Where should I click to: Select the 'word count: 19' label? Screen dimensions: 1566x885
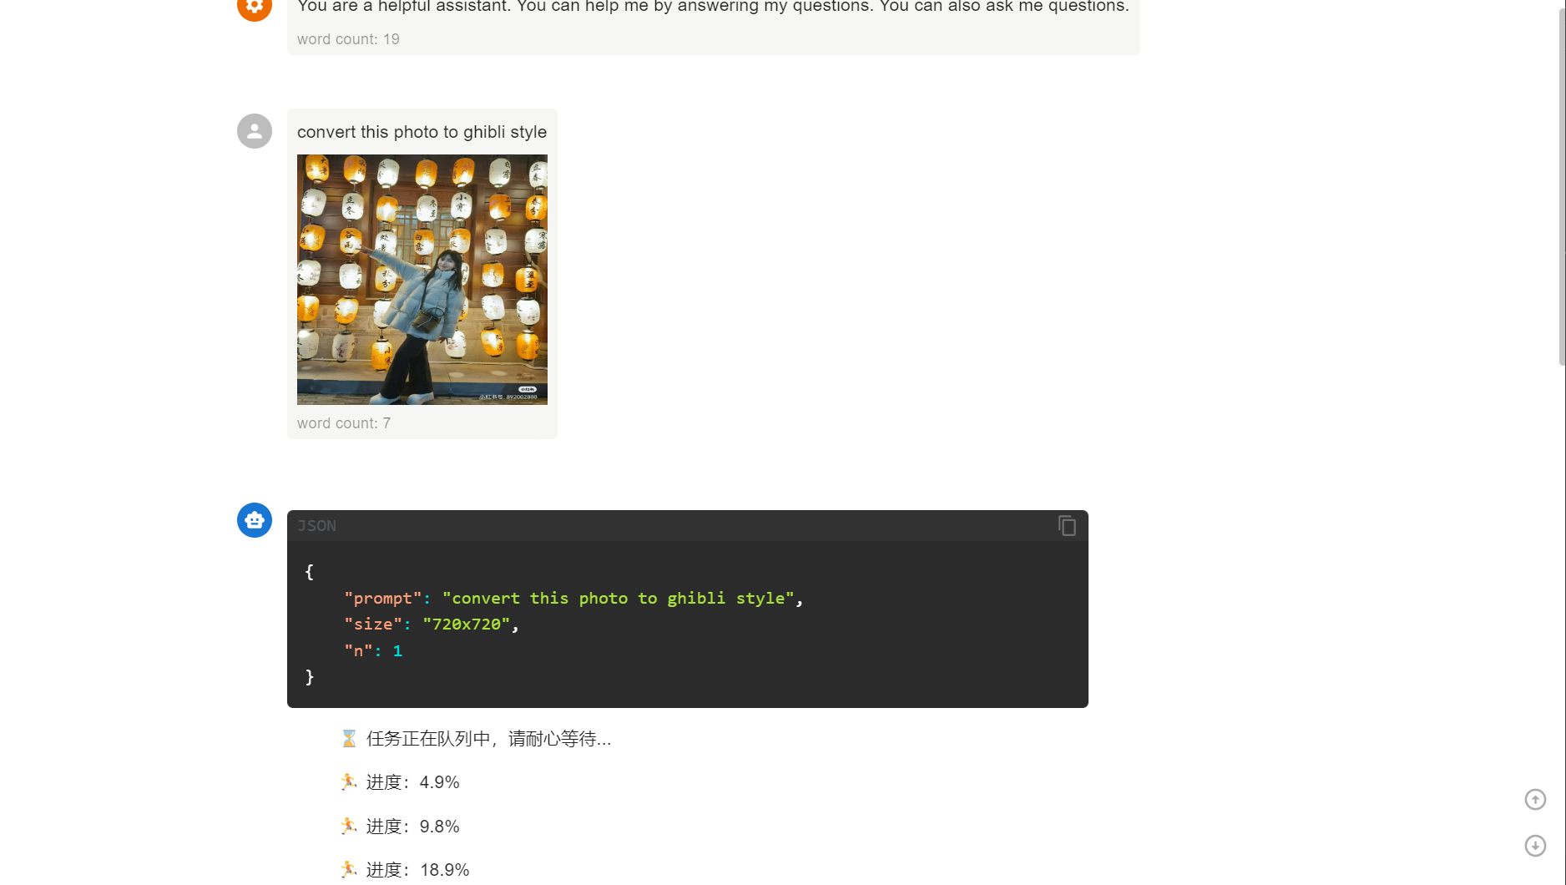[348, 38]
